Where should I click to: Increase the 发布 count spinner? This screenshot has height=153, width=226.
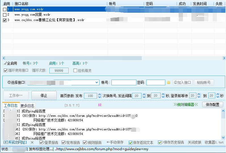(x=100, y=94)
